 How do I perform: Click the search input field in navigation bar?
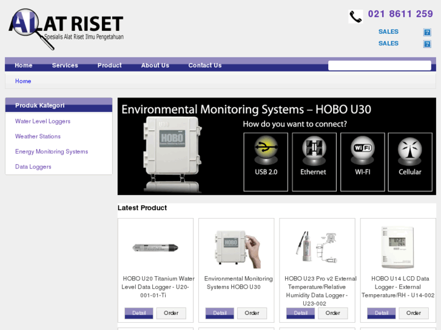[x=379, y=65]
